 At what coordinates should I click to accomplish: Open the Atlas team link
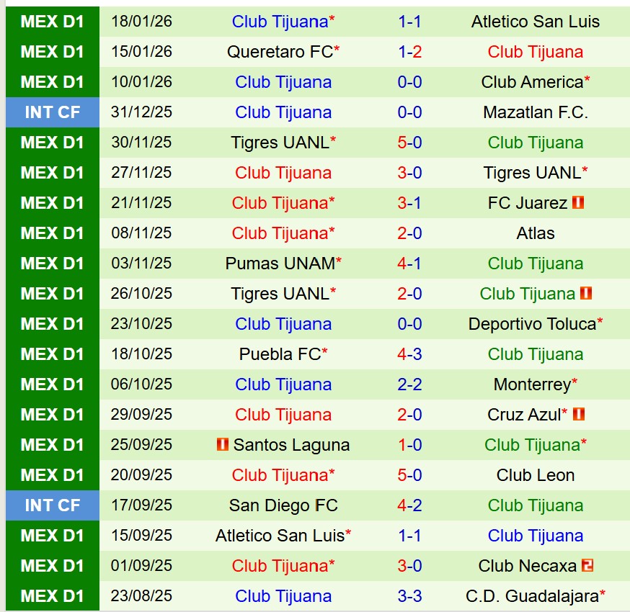pyautogui.click(x=536, y=233)
